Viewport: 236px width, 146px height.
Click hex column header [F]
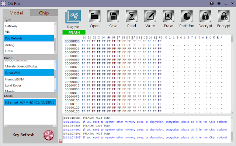click(160, 38)
